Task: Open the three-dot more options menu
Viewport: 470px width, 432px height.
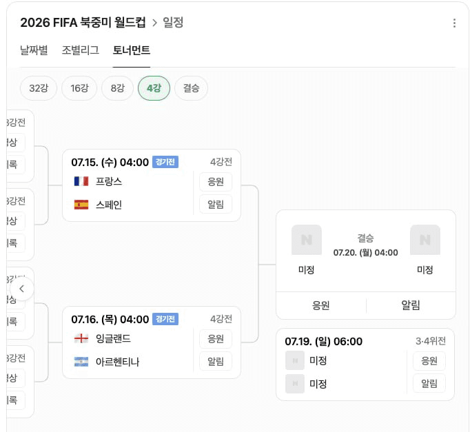Action: point(454,23)
